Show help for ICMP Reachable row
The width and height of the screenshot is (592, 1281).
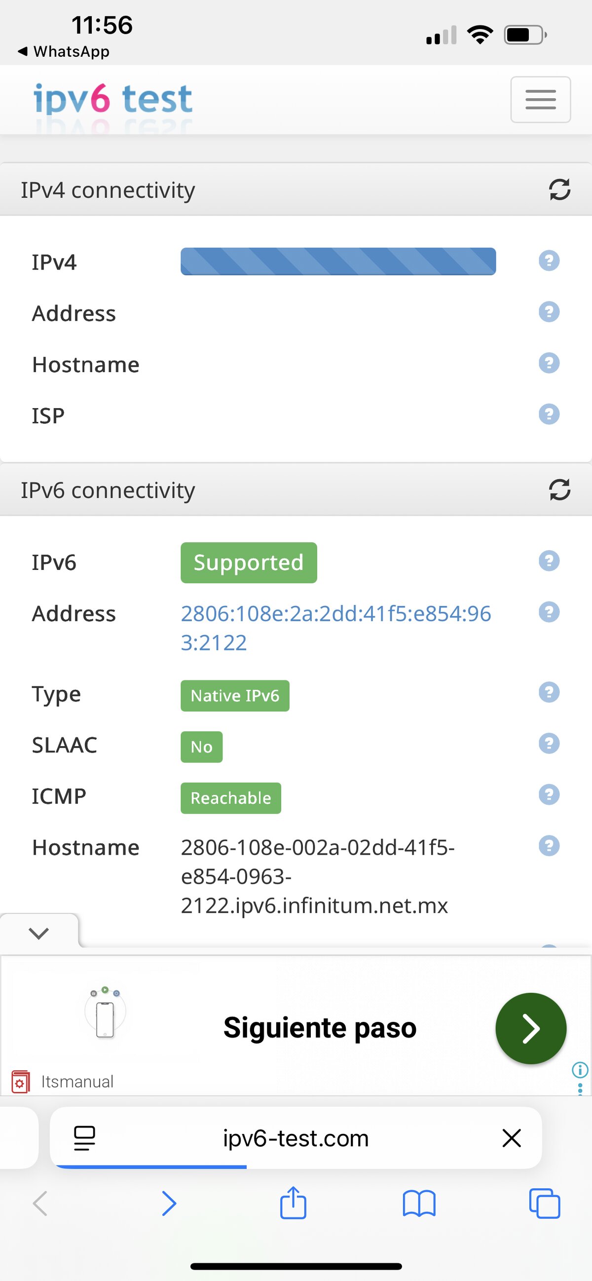click(x=549, y=795)
